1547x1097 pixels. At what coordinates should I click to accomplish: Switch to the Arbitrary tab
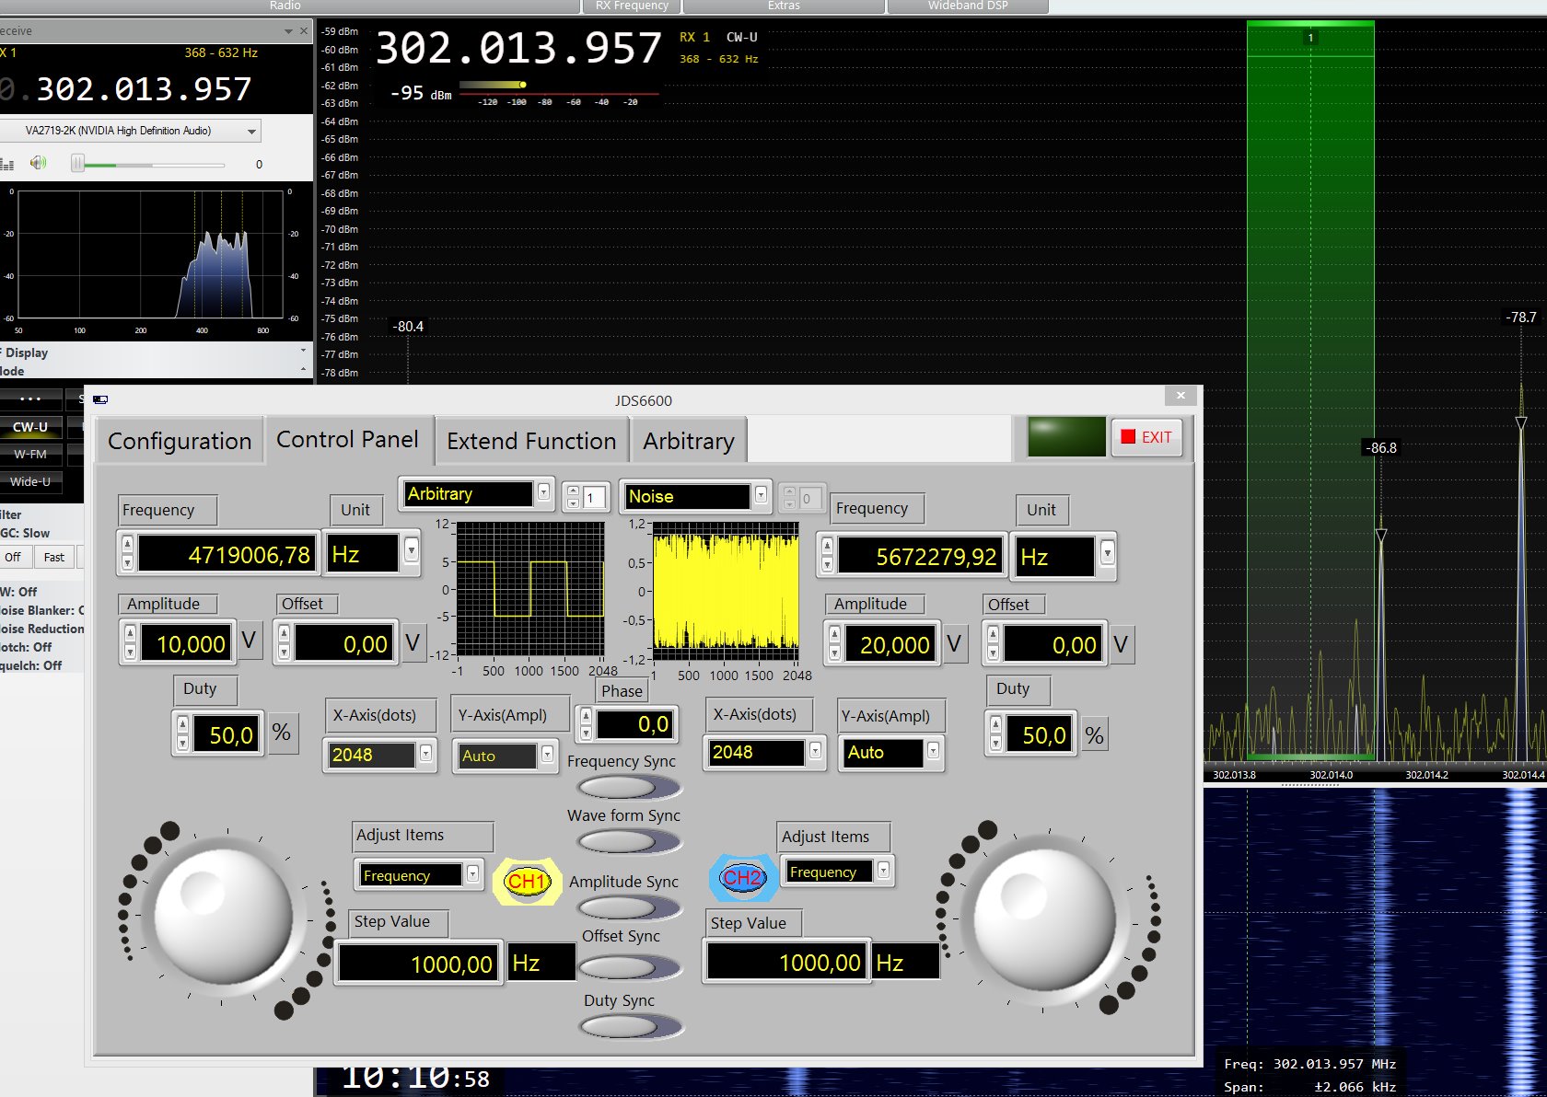point(688,441)
